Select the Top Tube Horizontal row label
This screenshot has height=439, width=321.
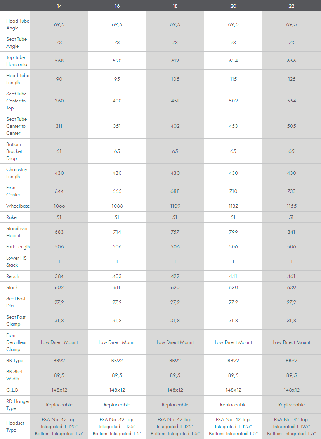pyautogui.click(x=17, y=61)
